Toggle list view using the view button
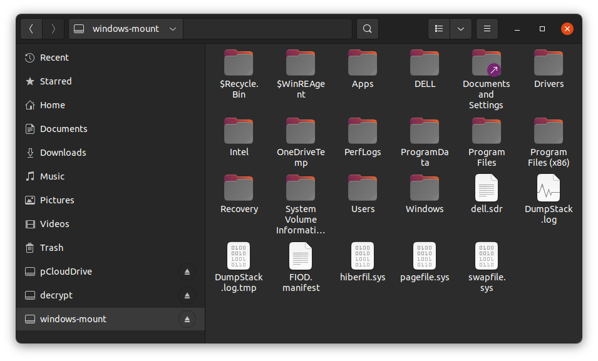Screen dimensions: 598x361 pyautogui.click(x=439, y=29)
